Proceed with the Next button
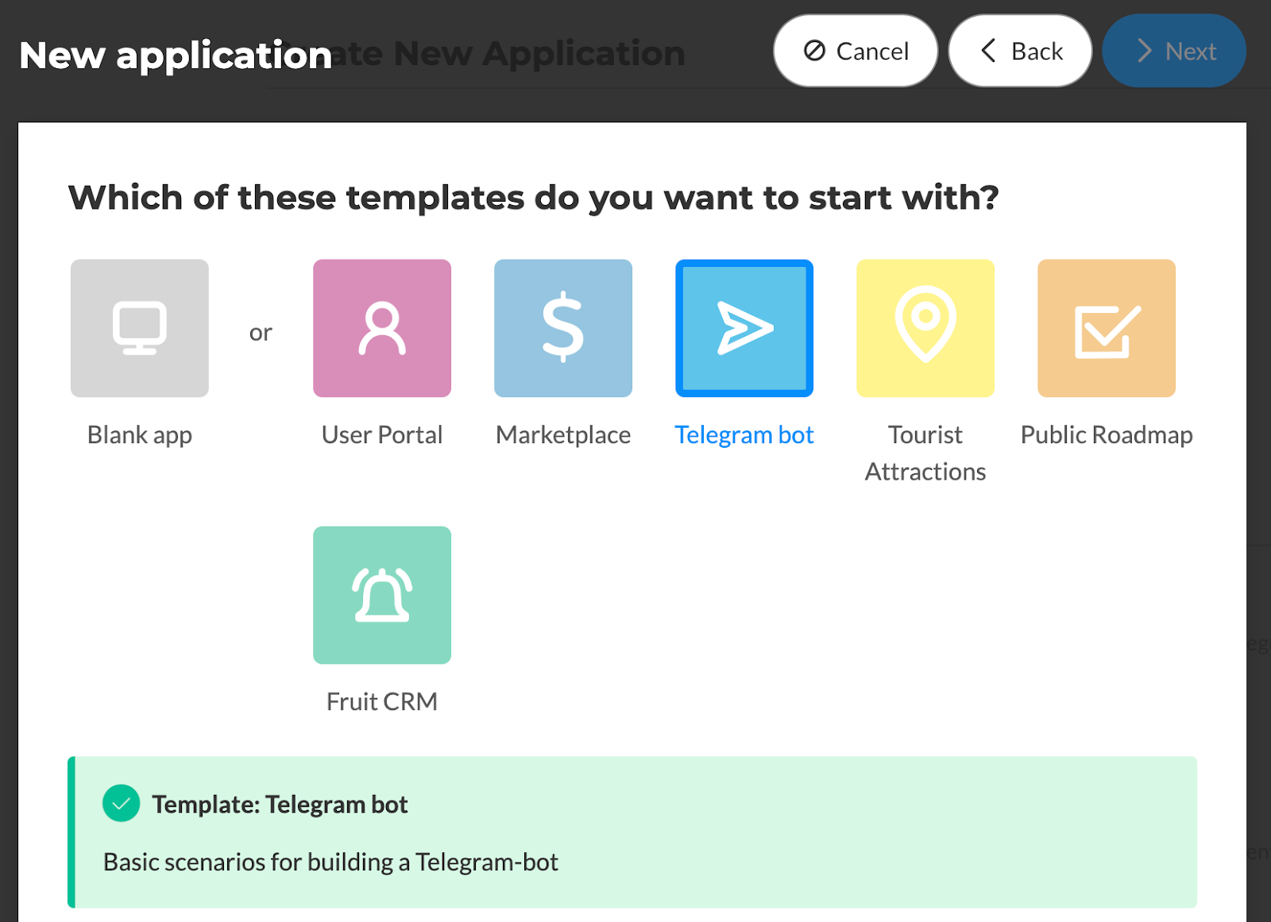Viewport: 1271px width, 922px height. [x=1174, y=51]
